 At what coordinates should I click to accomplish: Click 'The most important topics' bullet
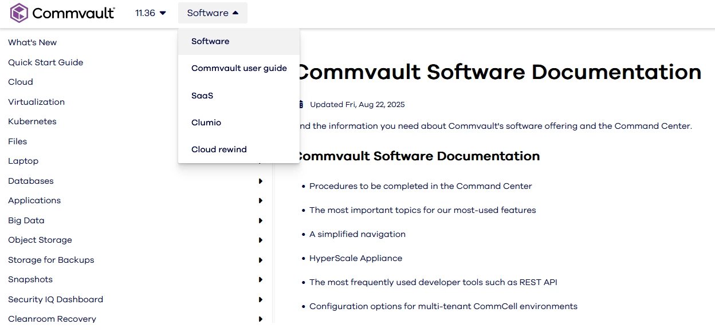pos(423,210)
